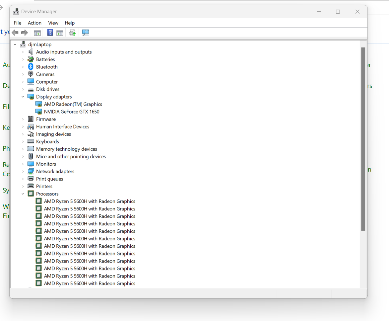Select NVIDIA GeForce GTX 1650 device
This screenshot has height=321, width=389.
point(72,112)
